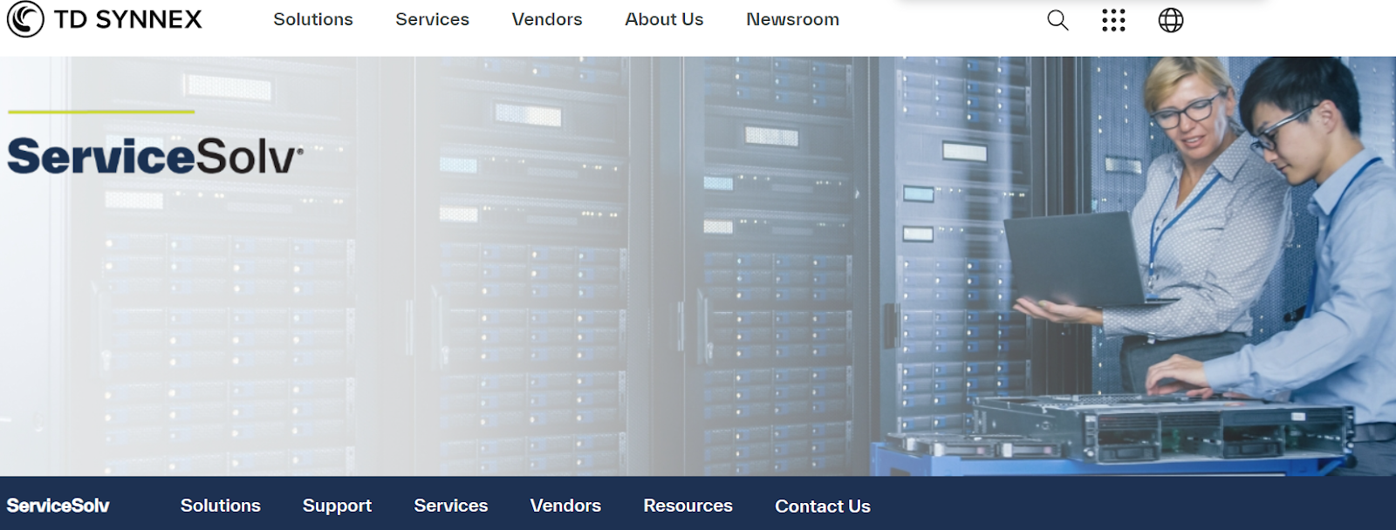The image size is (1396, 530).
Task: Open the Vendors top navigation menu
Action: pyautogui.click(x=547, y=19)
